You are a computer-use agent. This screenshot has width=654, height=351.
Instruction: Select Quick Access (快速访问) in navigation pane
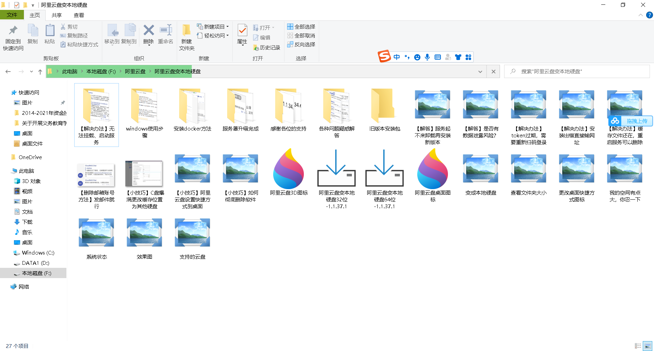pos(25,92)
